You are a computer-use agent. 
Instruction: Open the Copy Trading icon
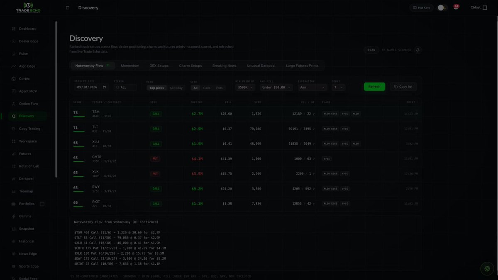(x=14, y=129)
